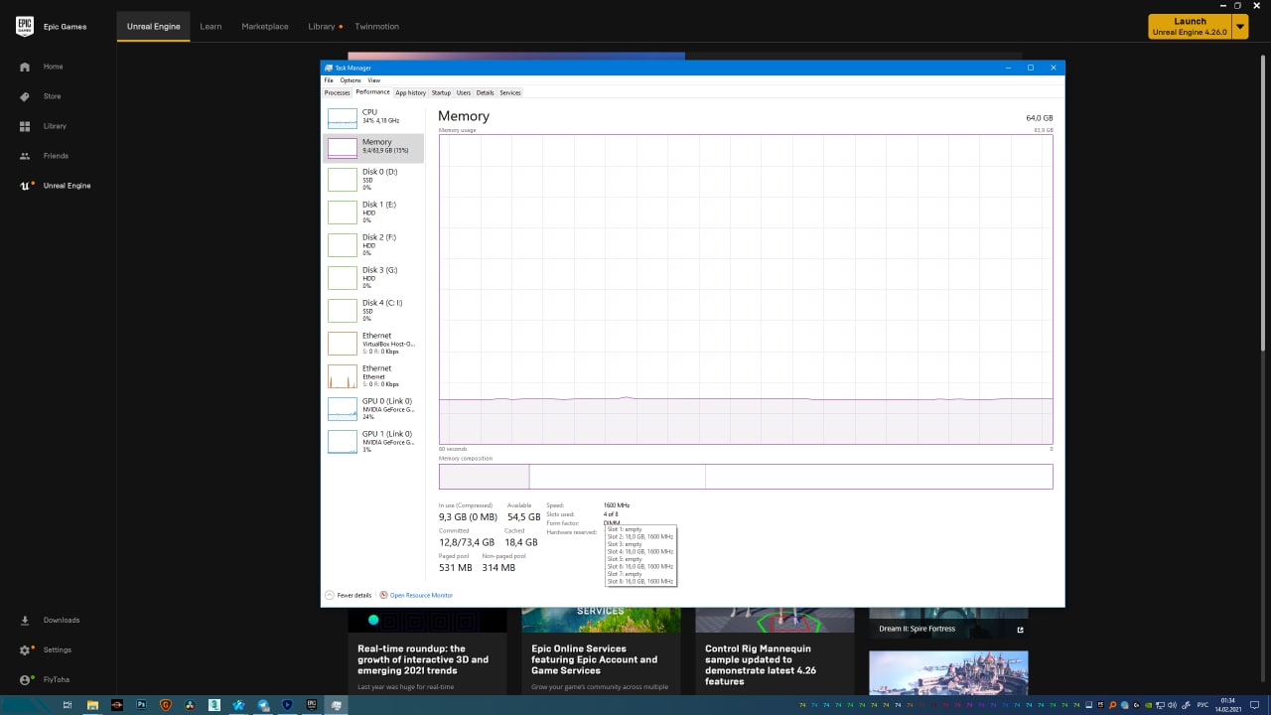Open Telegram from the taskbar
Viewport: 1271px width, 715px height.
coord(263,705)
